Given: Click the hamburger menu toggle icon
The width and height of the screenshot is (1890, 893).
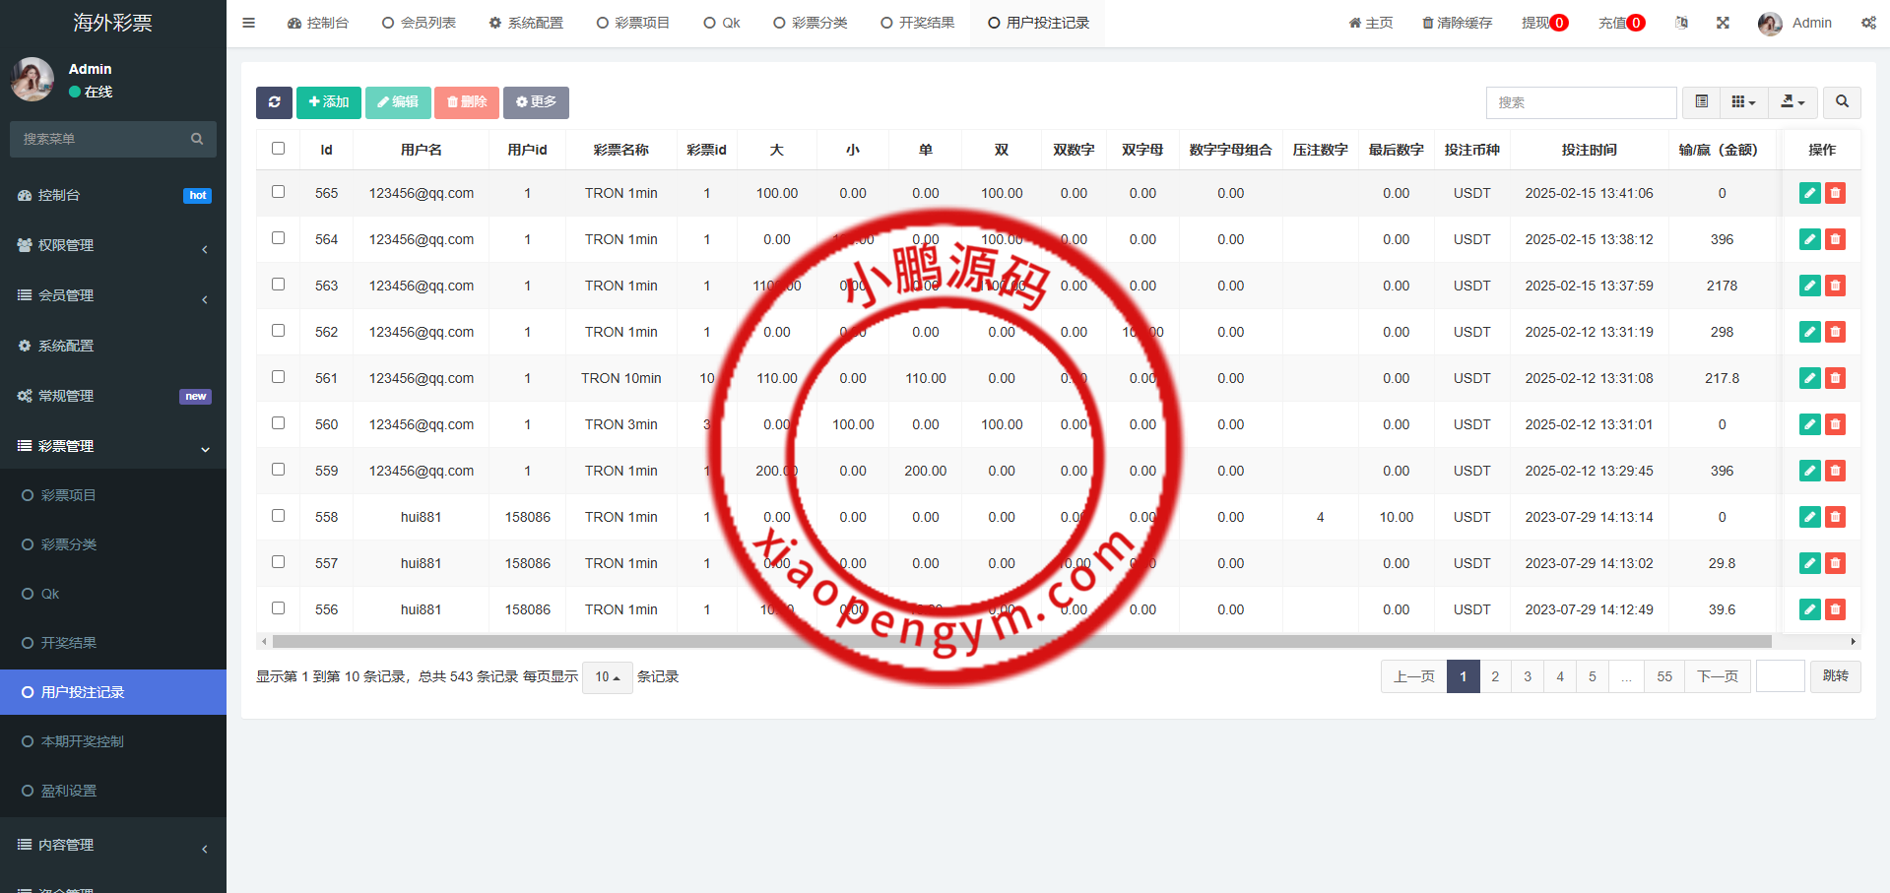Looking at the screenshot, I should click(249, 23).
